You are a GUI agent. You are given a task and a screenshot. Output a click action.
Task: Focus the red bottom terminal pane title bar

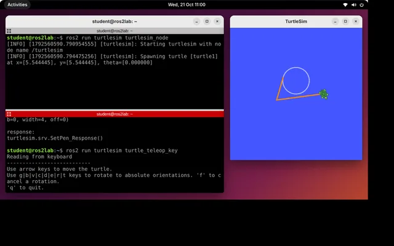[115, 114]
